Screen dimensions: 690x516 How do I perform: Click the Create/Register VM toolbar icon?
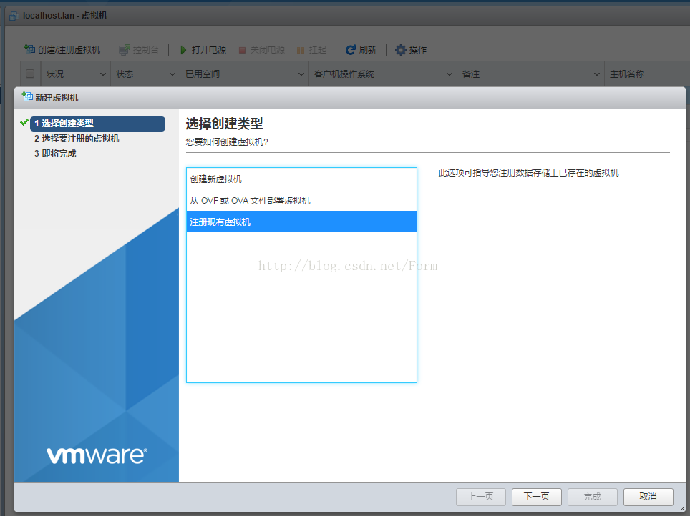coord(29,50)
